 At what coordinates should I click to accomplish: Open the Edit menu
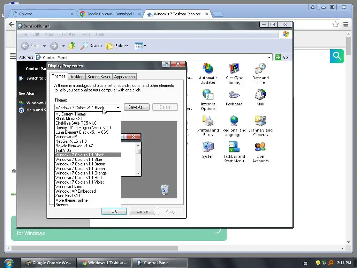tap(36, 34)
